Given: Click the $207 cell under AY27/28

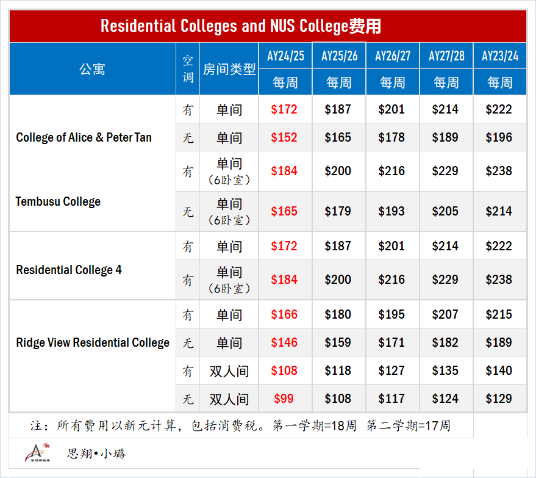Looking at the screenshot, I should pos(445,314).
